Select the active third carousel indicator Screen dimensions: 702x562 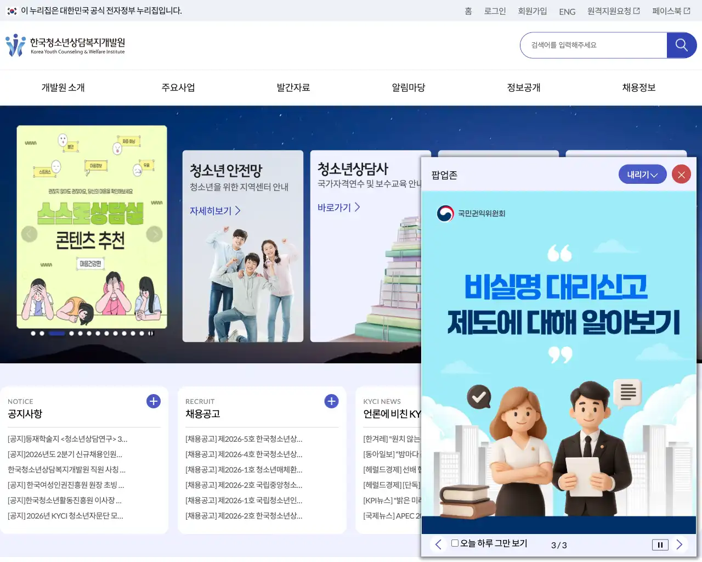point(56,333)
